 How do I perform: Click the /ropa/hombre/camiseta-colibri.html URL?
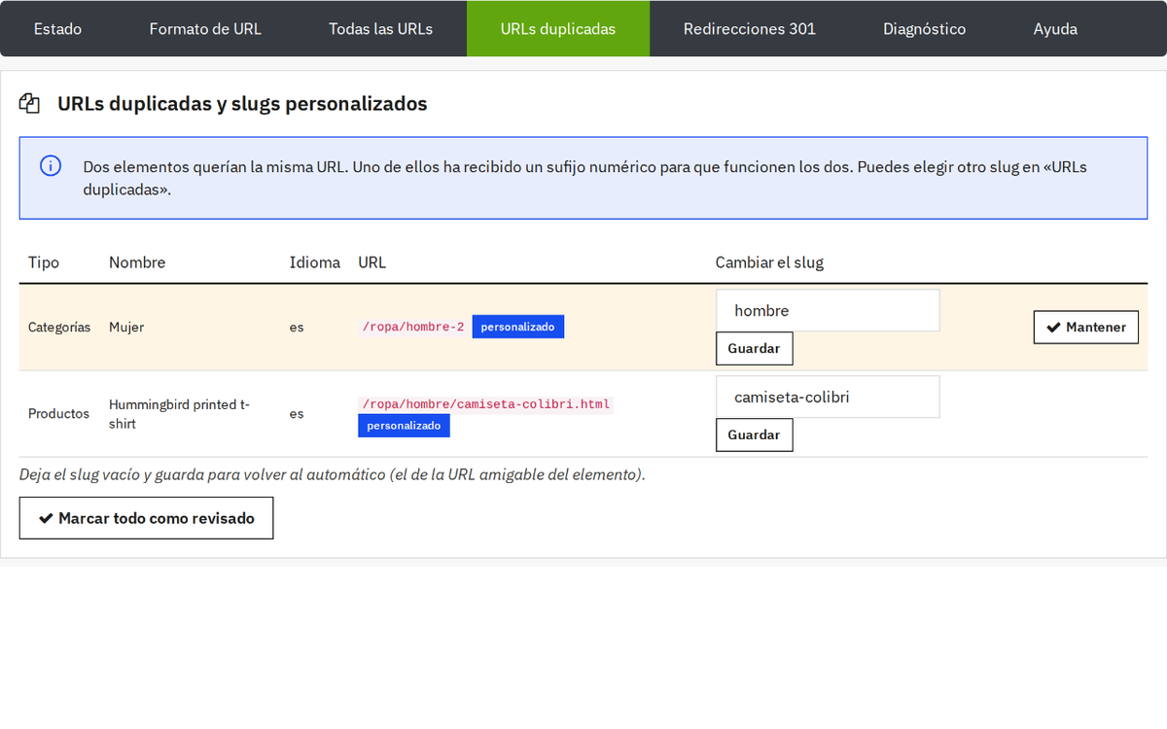[x=485, y=404]
